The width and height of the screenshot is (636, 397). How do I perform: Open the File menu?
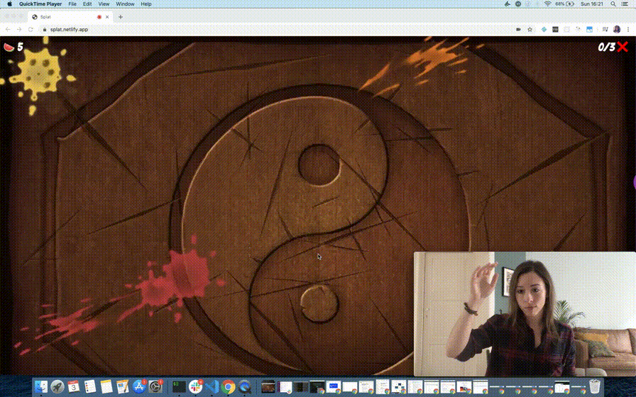[72, 4]
